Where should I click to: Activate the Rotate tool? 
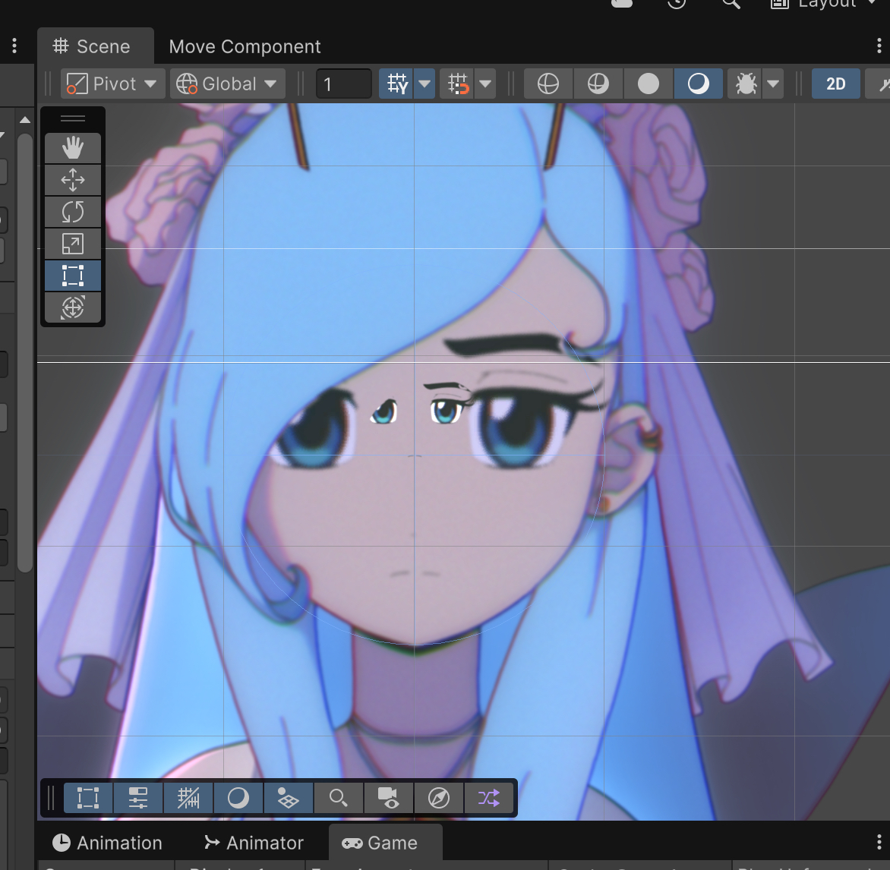(x=73, y=212)
